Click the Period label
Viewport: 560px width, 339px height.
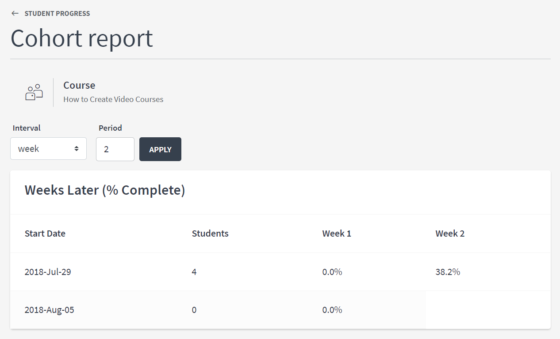point(110,128)
